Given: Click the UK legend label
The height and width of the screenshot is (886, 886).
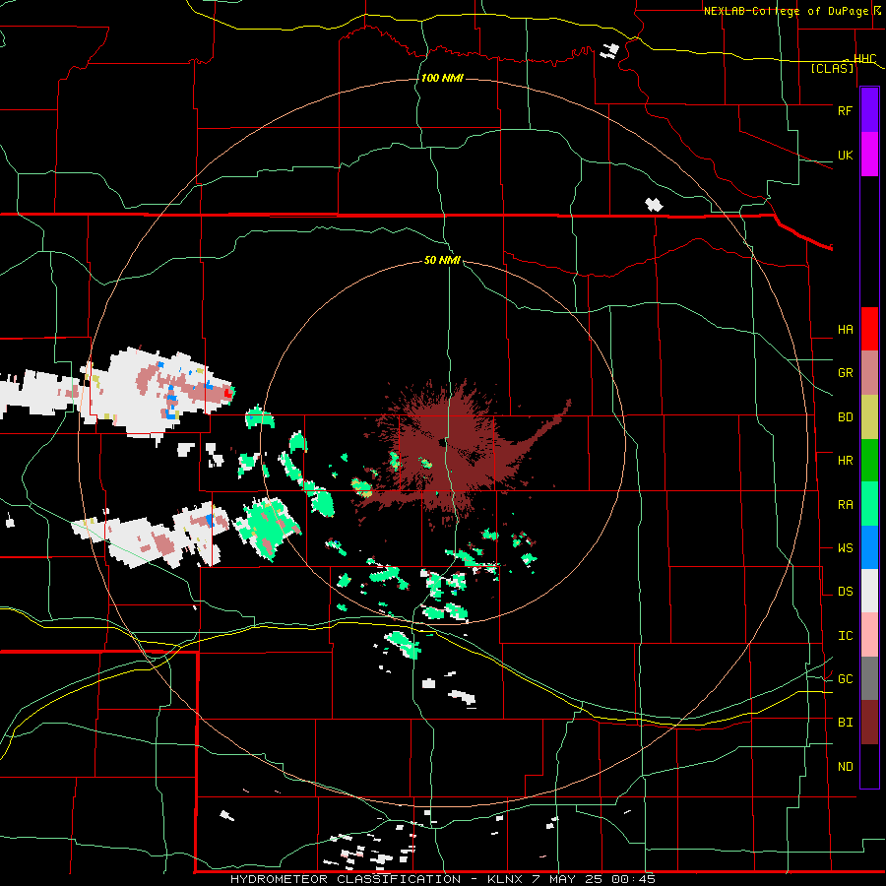Looking at the screenshot, I should (x=845, y=155).
